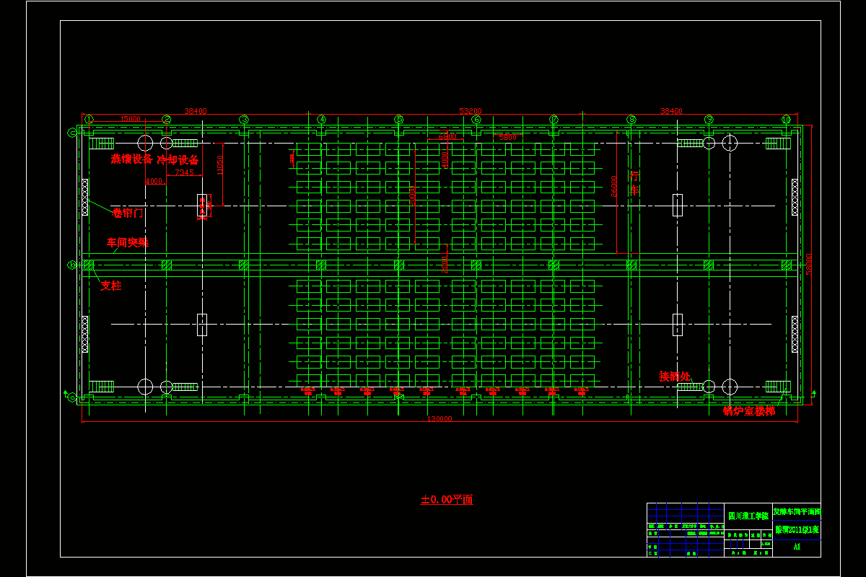Select the 锅炉室楼梯 stair annotation

pos(749,410)
